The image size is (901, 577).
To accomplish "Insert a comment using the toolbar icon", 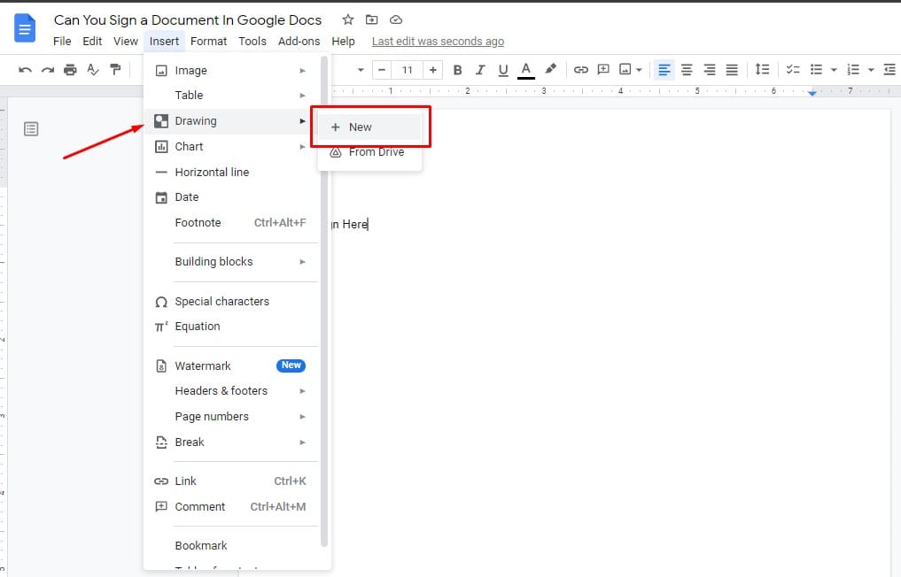I will (x=603, y=69).
